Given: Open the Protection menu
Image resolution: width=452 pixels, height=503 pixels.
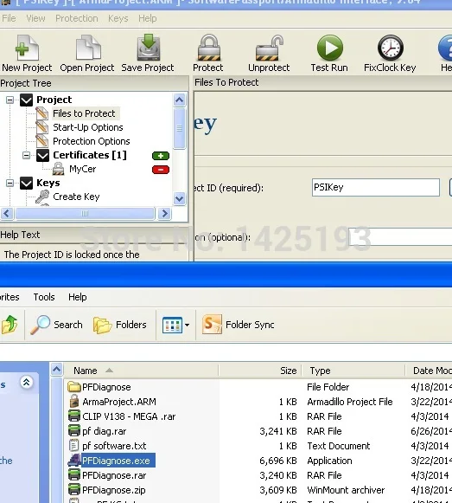Looking at the screenshot, I should pos(77,18).
